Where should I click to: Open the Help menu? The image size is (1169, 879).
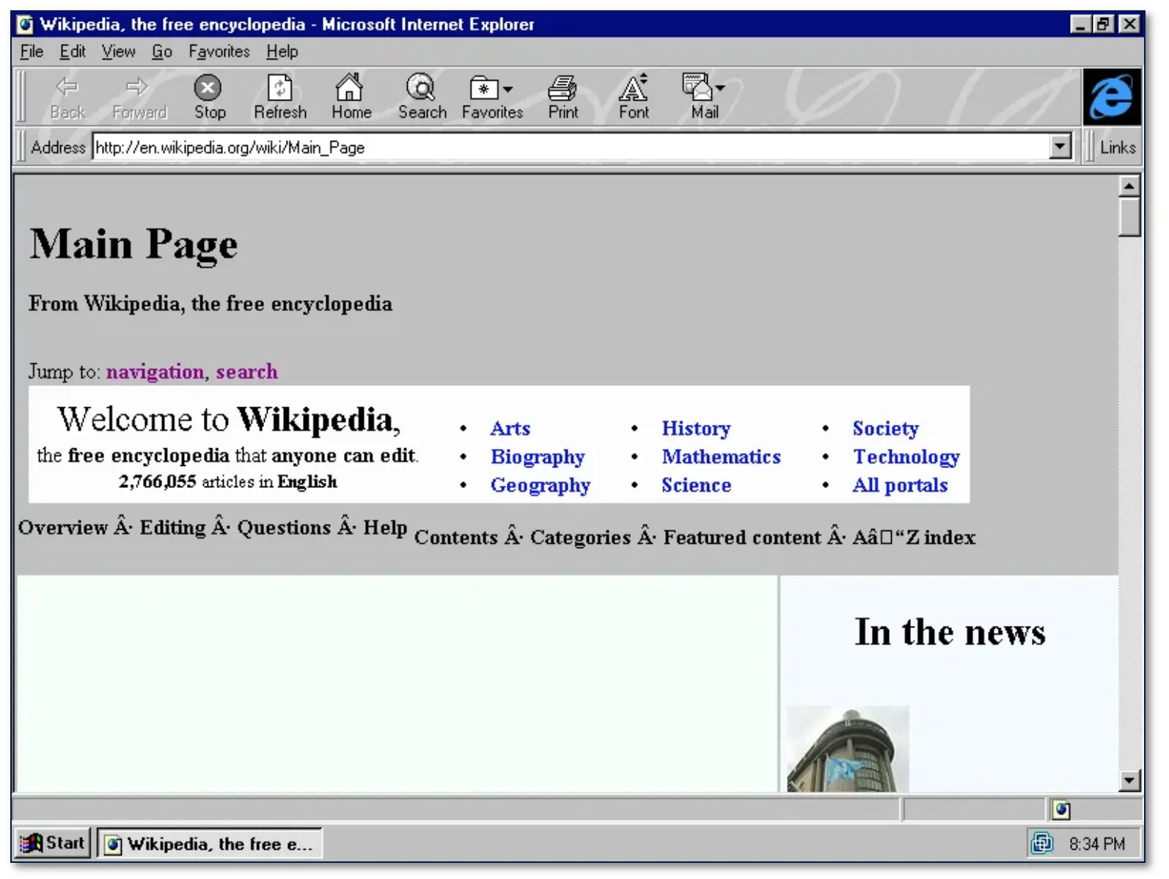click(x=282, y=51)
